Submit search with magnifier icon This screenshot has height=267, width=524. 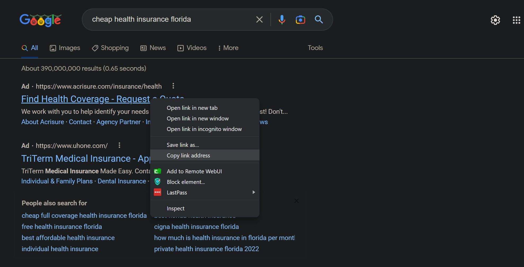pyautogui.click(x=319, y=20)
